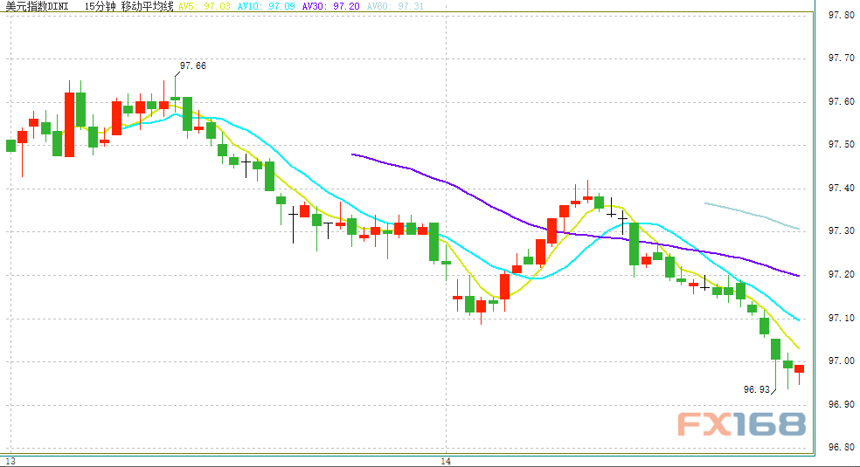Toggle the cyan AV10 legend entry
Viewport: 860px width, 467px height.
(268, 6)
